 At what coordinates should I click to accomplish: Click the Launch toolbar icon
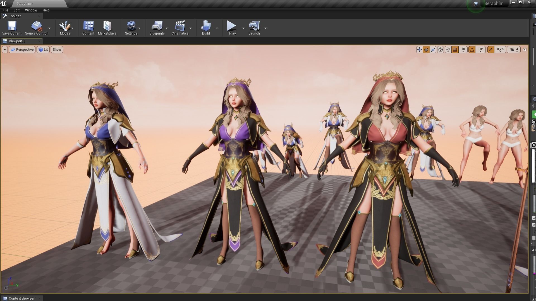point(254,28)
